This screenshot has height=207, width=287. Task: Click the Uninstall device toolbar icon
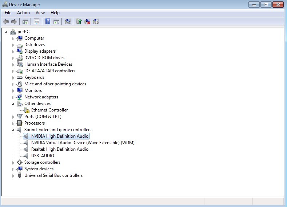coord(87,21)
